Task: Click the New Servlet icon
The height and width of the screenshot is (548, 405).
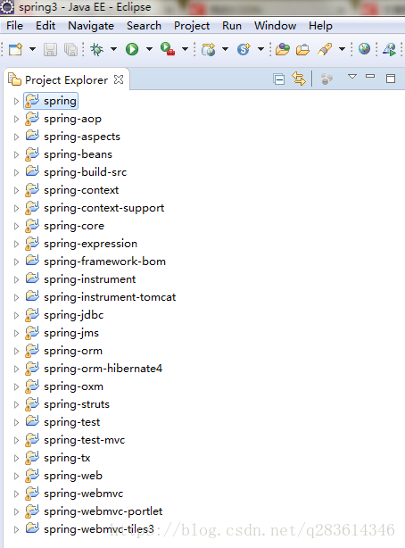Action: [x=244, y=49]
